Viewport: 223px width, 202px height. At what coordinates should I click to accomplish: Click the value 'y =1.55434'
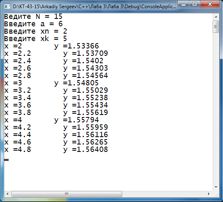tap(86, 106)
